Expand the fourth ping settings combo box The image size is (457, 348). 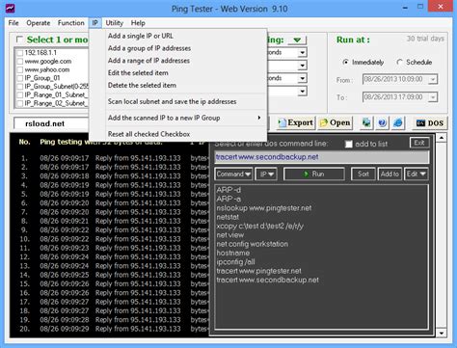tap(302, 92)
